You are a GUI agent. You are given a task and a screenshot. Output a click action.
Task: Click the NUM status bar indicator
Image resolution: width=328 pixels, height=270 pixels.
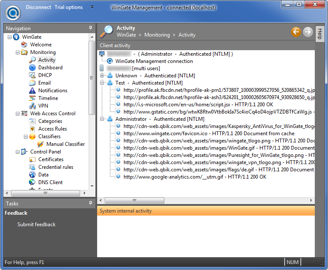(x=293, y=262)
